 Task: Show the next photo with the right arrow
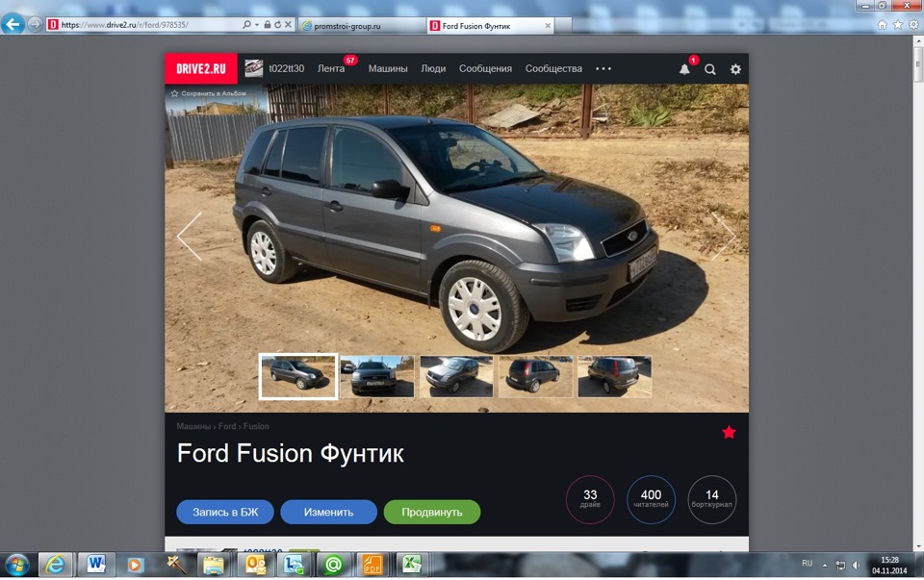[724, 236]
